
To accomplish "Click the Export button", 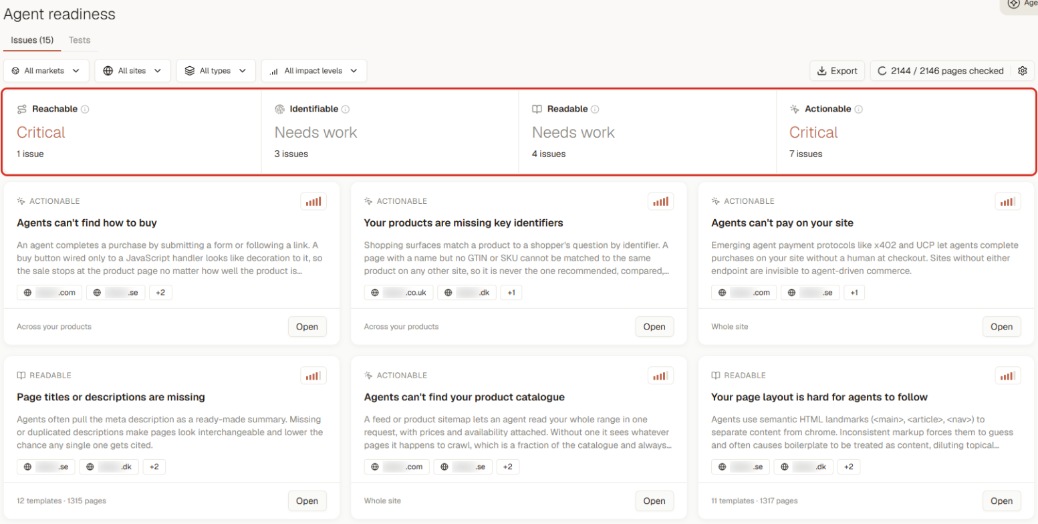I will tap(837, 71).
